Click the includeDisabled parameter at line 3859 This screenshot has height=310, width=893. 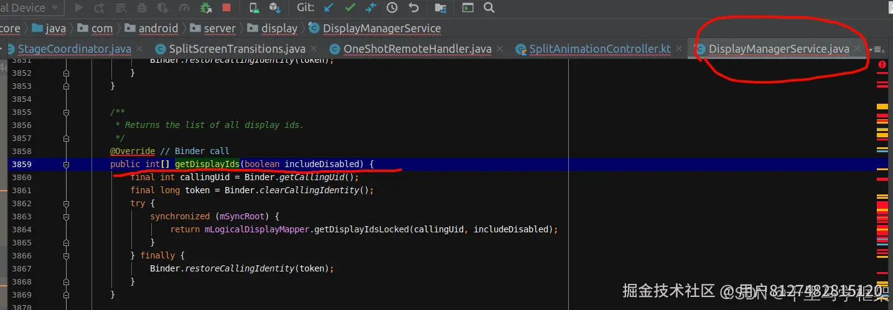321,164
